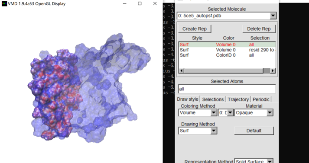This screenshot has width=309, height=163.
Task: Maximize the VMD OpenGL Display window
Action: pos(140,3)
